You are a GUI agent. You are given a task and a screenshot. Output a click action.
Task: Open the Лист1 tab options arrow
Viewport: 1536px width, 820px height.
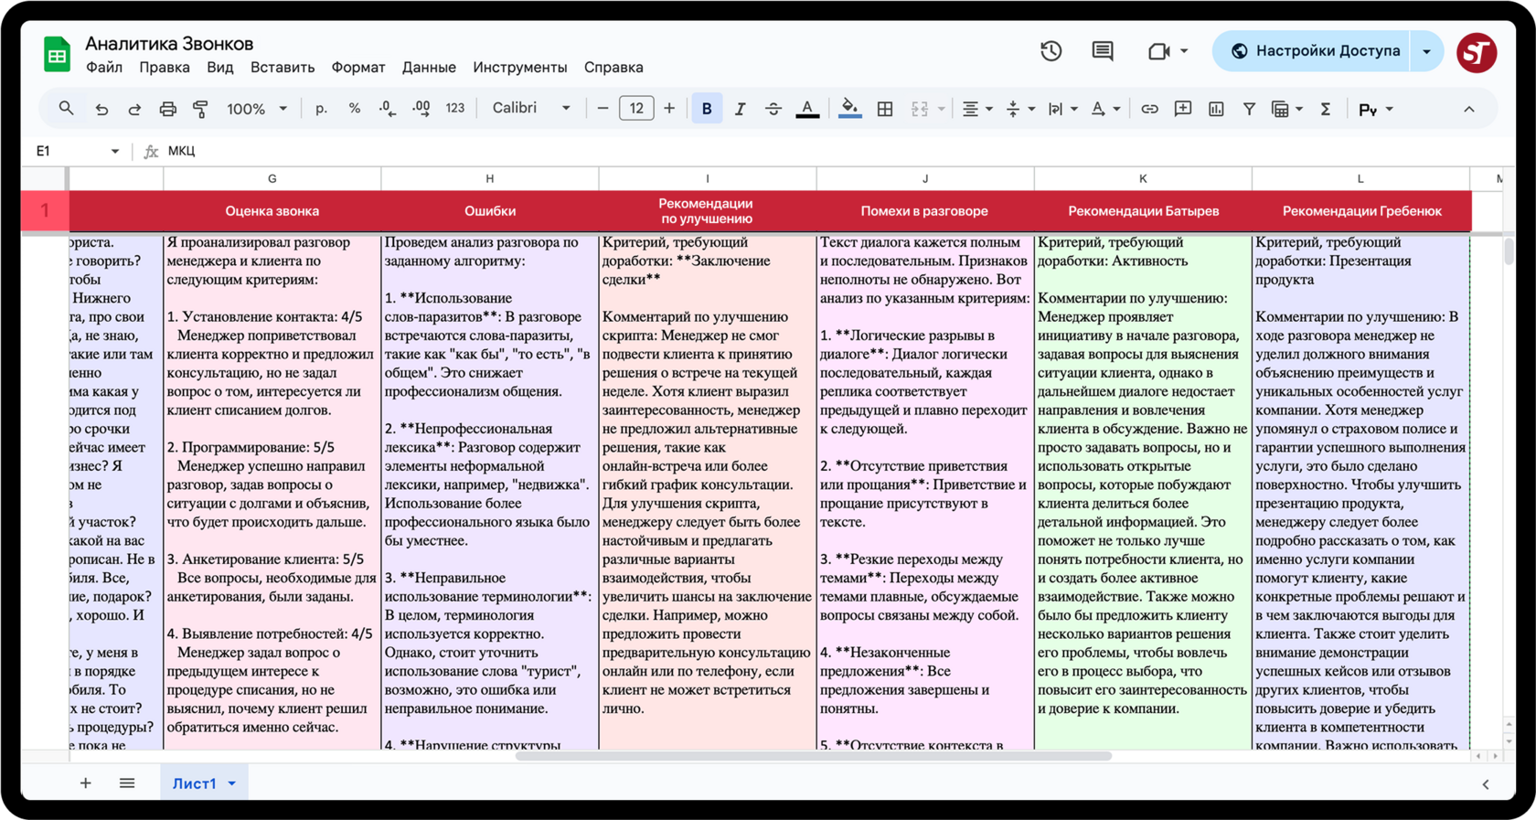coord(232,783)
